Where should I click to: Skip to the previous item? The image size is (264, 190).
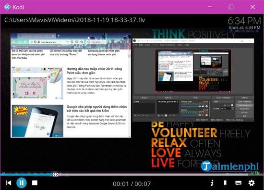(x=8, y=183)
